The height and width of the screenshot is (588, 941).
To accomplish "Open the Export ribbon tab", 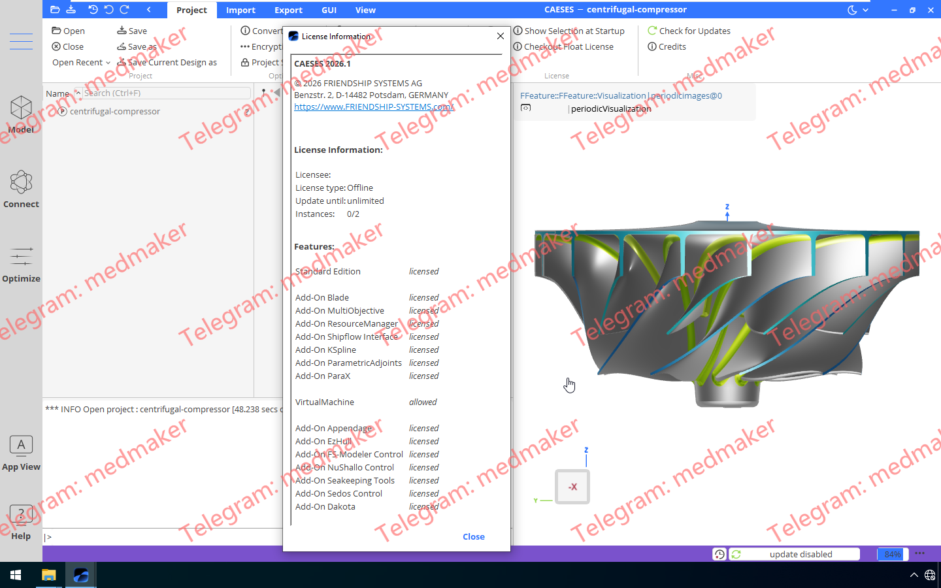I will 288,10.
